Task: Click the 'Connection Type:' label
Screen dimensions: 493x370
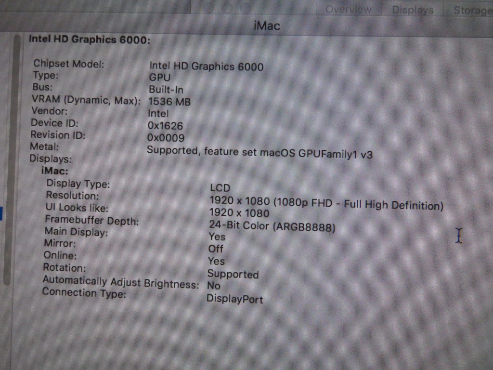Action: tap(84, 292)
